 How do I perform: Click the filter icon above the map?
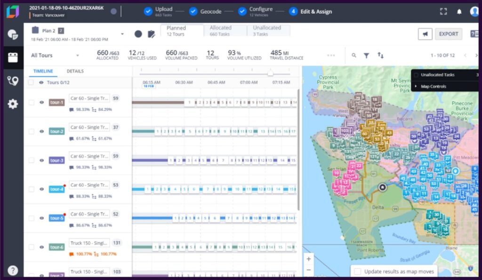pyautogui.click(x=368, y=55)
